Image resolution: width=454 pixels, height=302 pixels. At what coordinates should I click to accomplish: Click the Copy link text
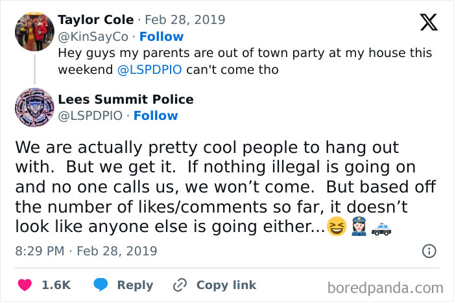point(226,285)
